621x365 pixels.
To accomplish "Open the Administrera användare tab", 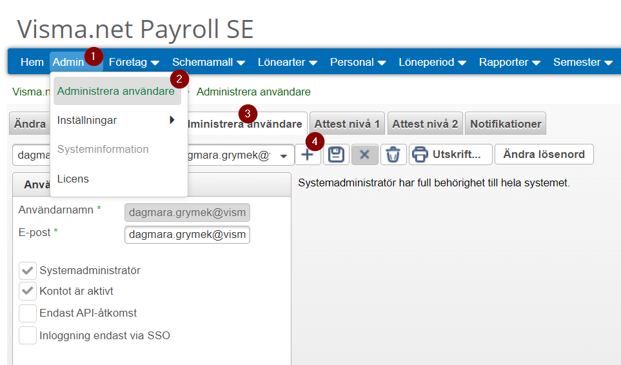I will pos(247,124).
